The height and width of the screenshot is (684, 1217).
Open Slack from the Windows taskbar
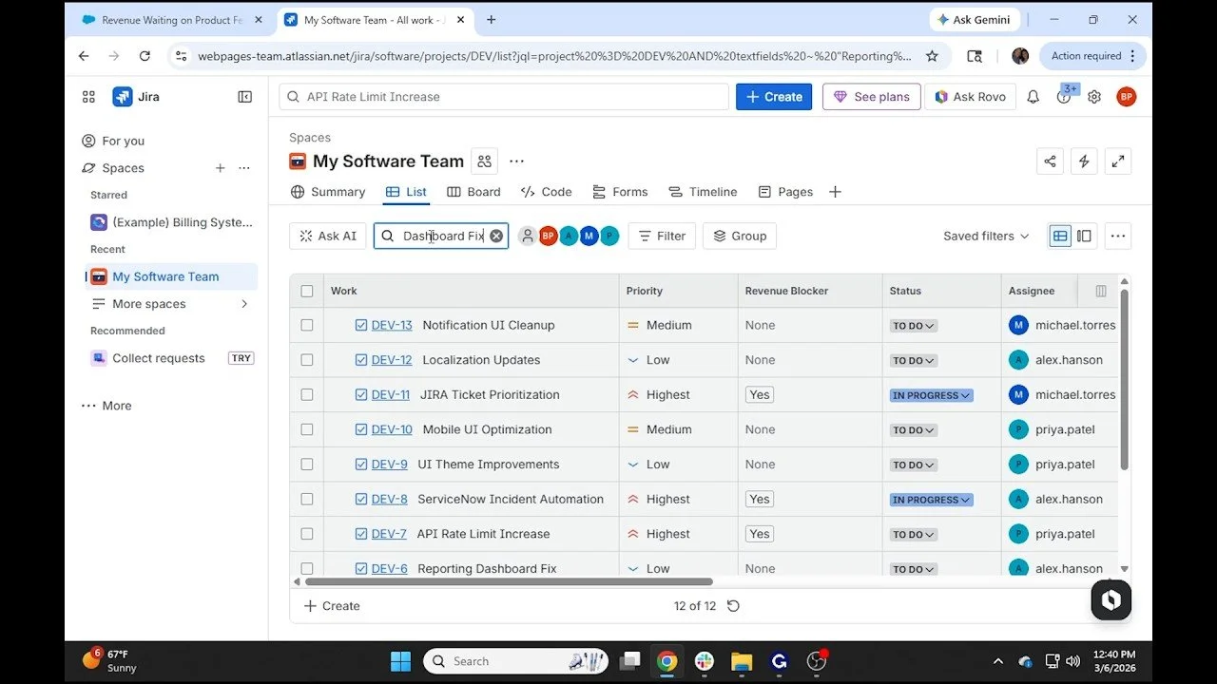(705, 661)
